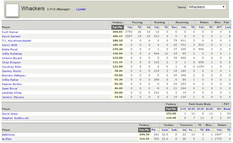The width and height of the screenshot is (233, 143).
Task: Select Antonio Bryant player link
Action: pyautogui.click(x=12, y=58)
